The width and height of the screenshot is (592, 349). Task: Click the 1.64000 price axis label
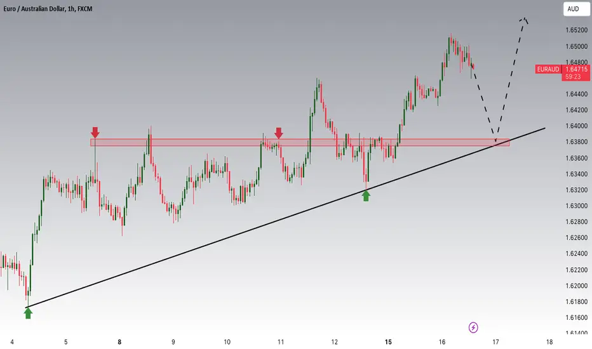576,126
